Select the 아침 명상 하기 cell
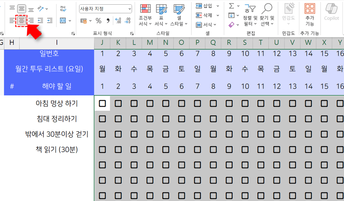344x201 pixels. (57, 104)
